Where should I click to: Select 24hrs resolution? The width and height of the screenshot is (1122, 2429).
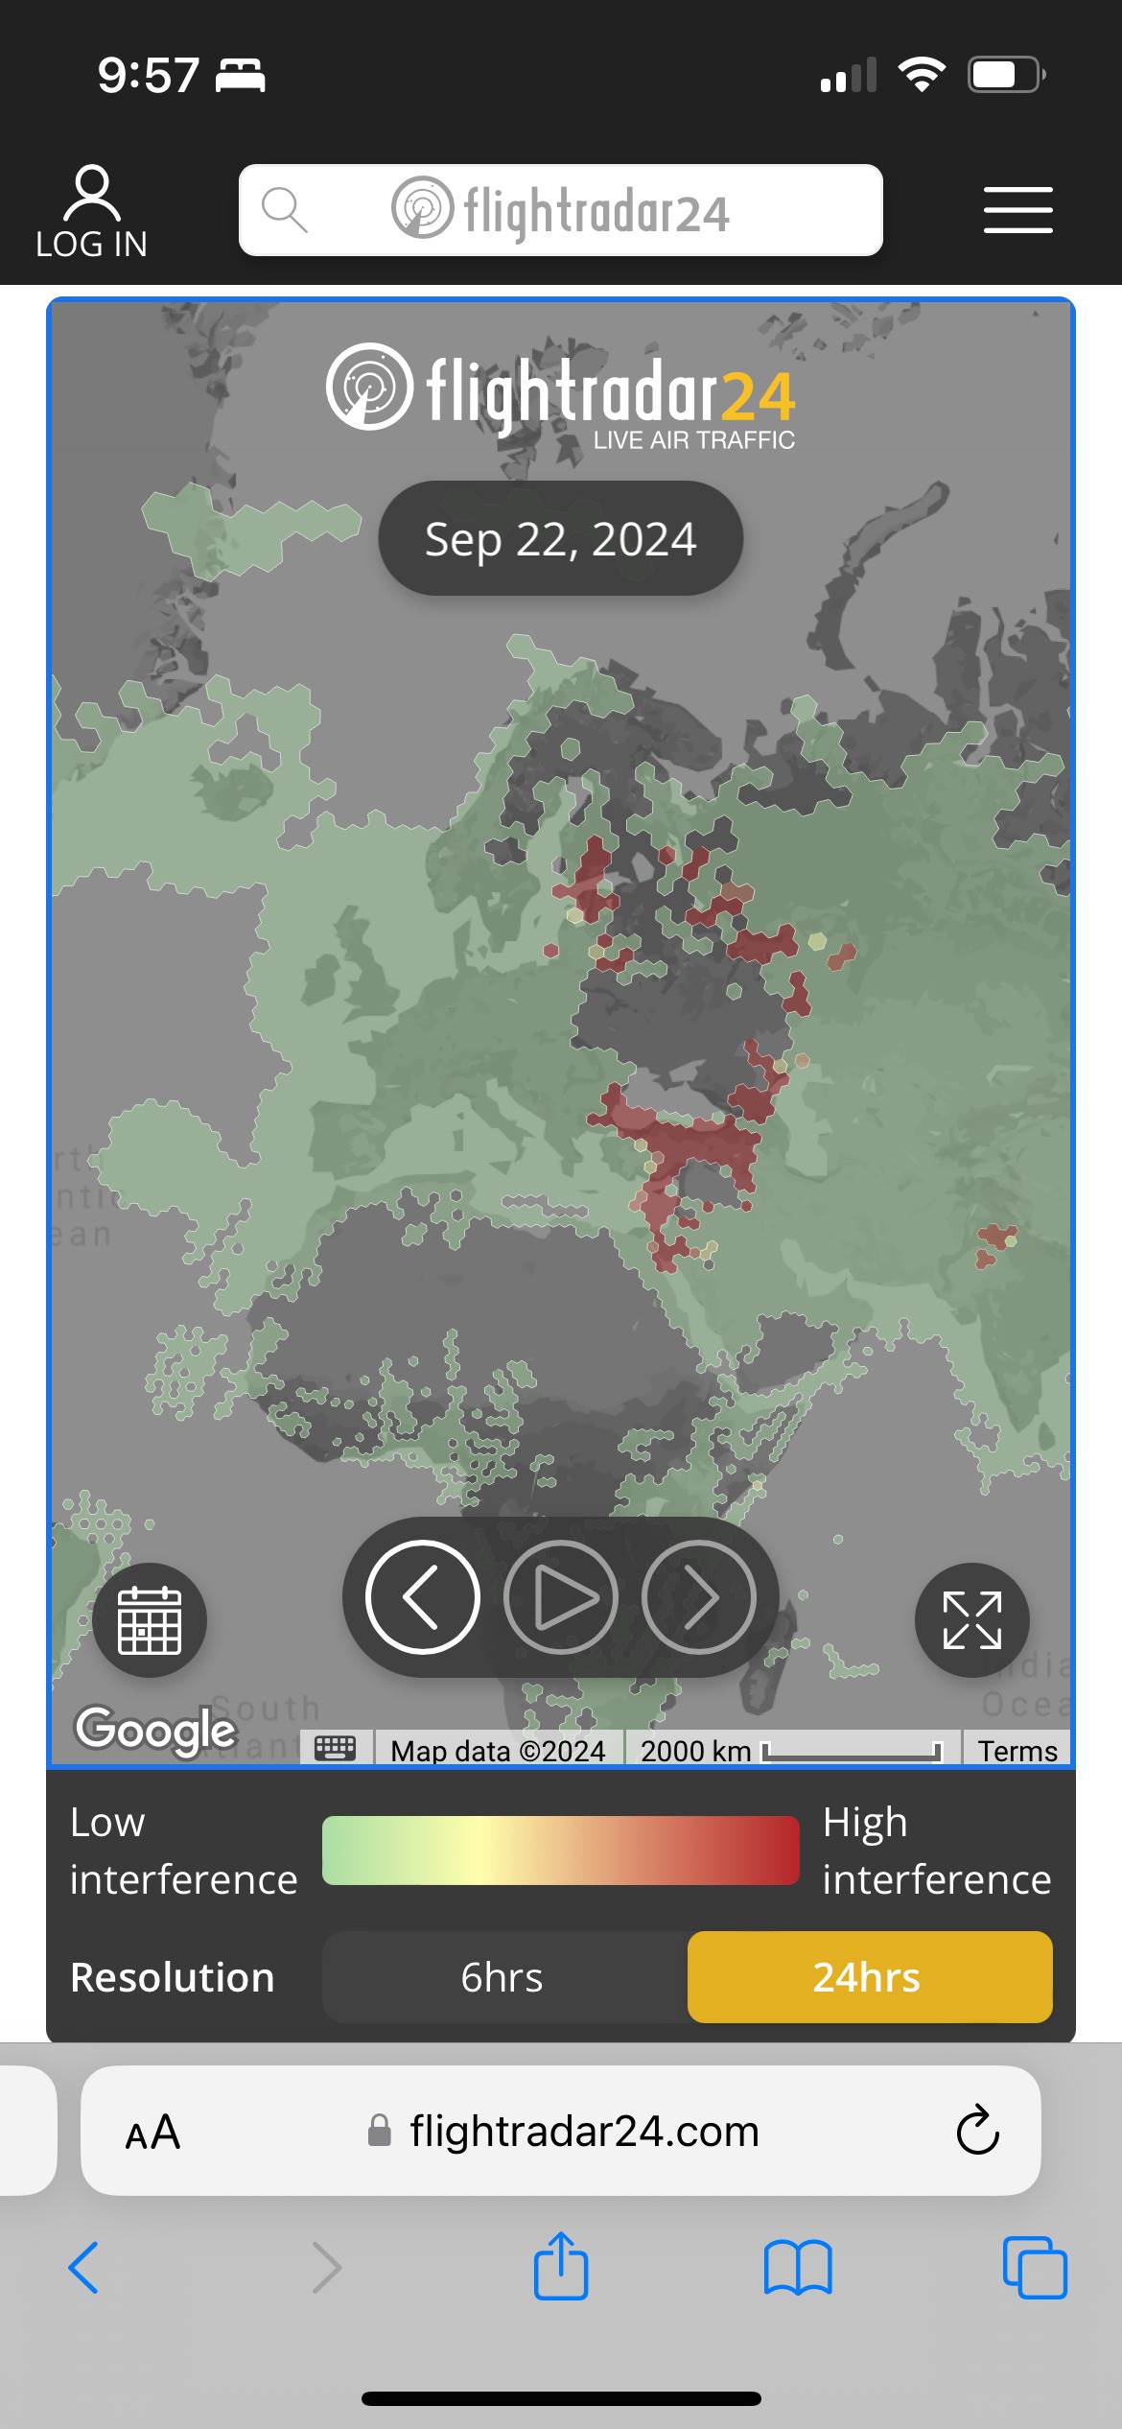[869, 1977]
